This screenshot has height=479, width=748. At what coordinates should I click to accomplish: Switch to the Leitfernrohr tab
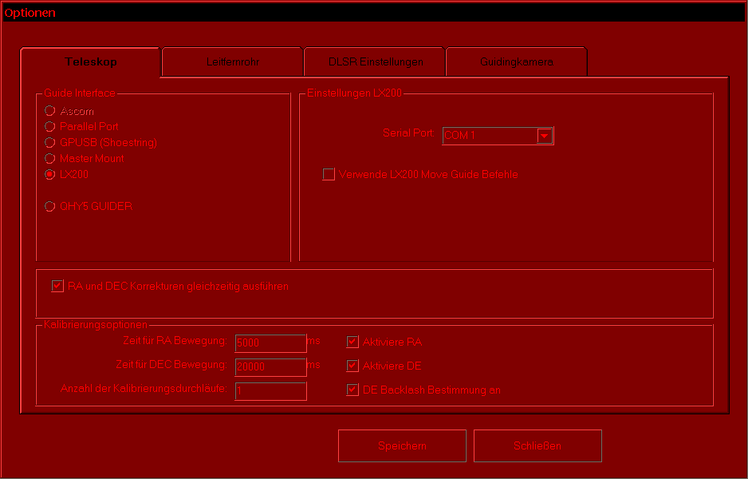click(232, 61)
